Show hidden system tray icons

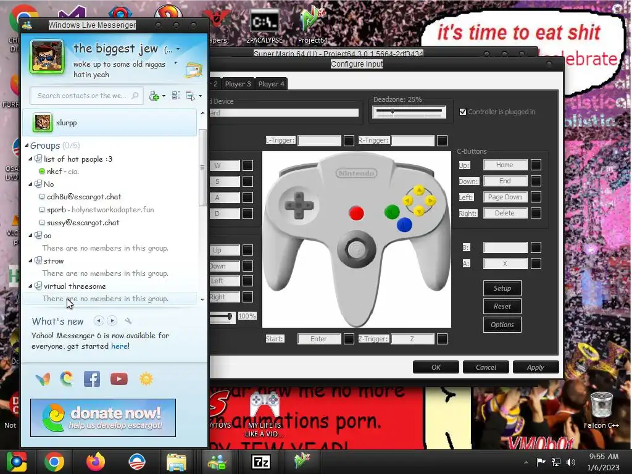(x=526, y=462)
